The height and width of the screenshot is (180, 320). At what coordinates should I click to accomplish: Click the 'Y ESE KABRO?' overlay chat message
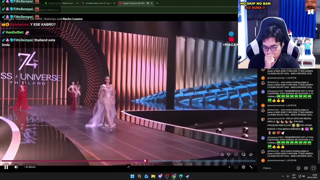(43, 24)
